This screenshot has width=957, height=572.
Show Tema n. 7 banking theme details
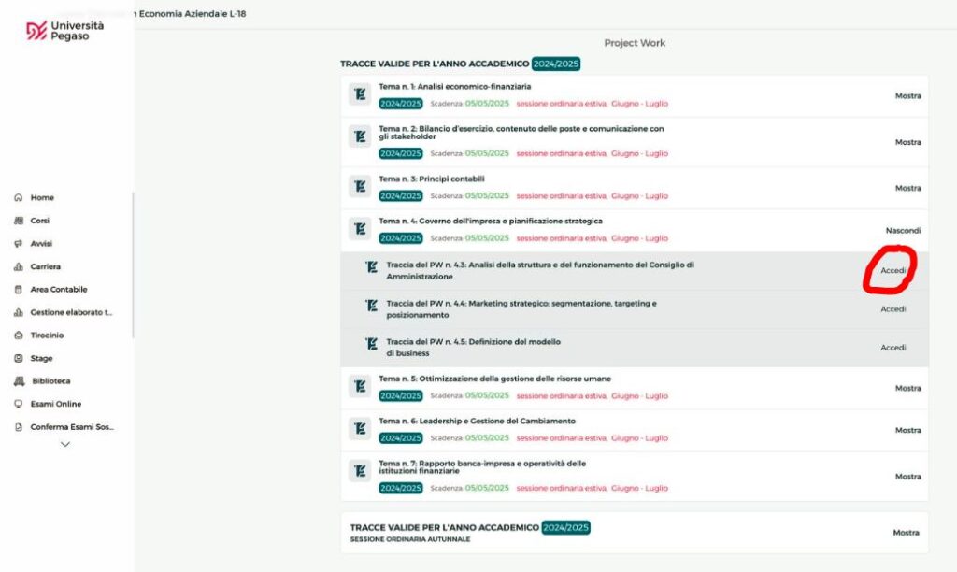click(x=907, y=477)
